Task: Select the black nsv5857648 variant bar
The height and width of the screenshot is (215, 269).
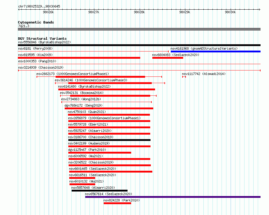Action: coord(99,191)
